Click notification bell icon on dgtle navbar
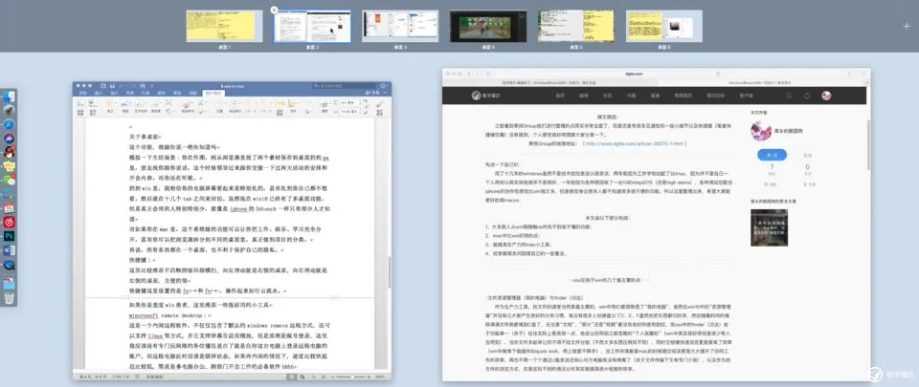Viewport: 919px width, 387px height. tap(807, 96)
